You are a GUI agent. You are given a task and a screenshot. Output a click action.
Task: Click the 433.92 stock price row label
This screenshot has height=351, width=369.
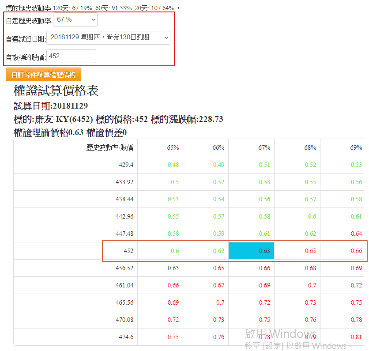click(x=124, y=182)
